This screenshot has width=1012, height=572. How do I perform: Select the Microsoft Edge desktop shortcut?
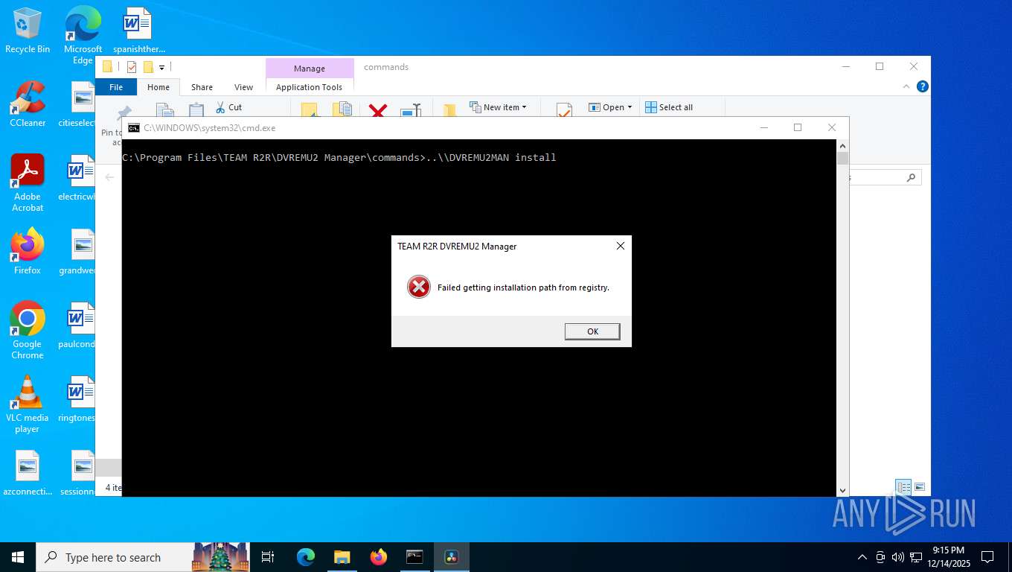pos(83,36)
